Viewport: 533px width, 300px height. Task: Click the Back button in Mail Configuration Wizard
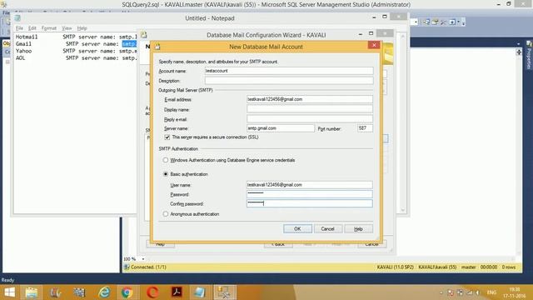[278, 244]
